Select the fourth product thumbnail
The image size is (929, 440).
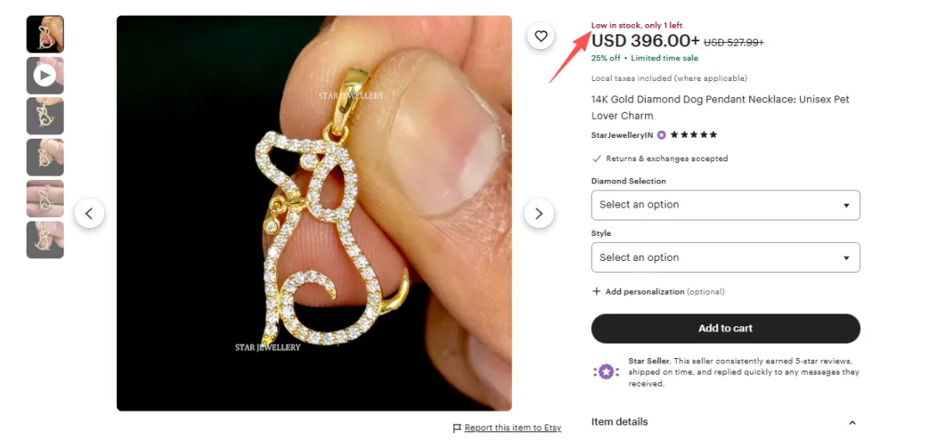pos(45,158)
